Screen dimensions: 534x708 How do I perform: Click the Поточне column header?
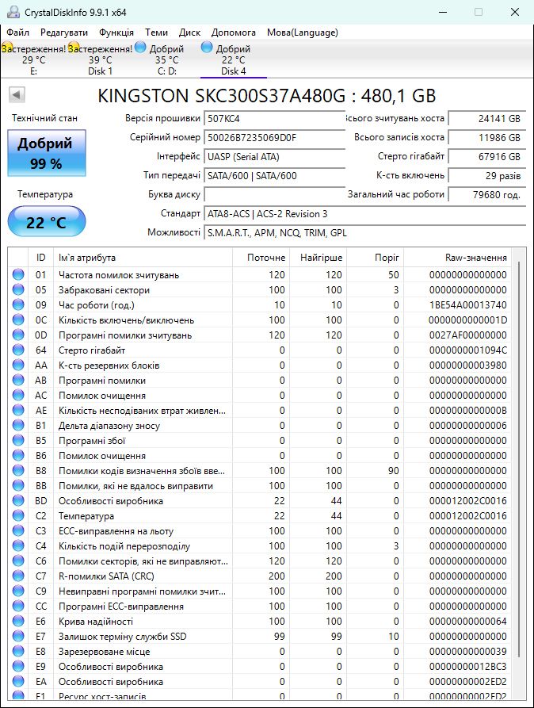(x=261, y=258)
